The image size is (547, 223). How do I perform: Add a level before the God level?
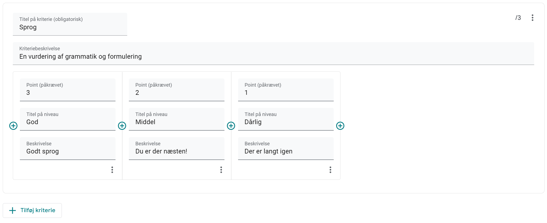(13, 126)
